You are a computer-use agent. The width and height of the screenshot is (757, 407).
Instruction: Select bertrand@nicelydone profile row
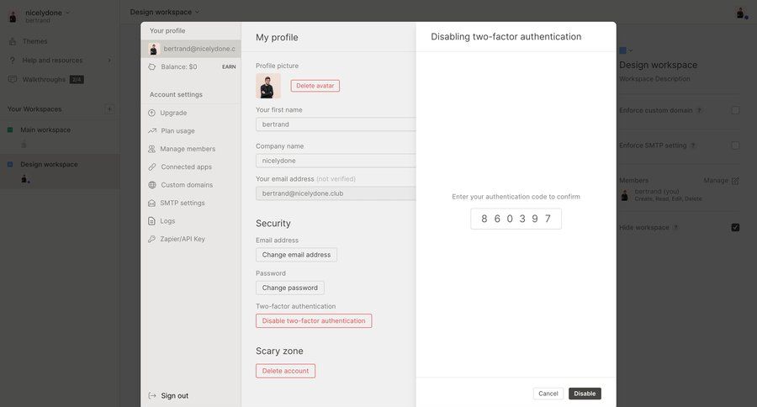click(192, 49)
